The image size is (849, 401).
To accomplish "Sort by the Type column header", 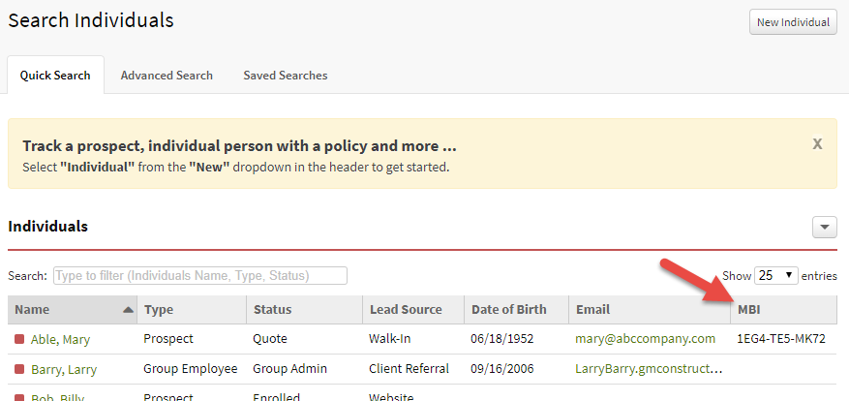I will coord(193,309).
